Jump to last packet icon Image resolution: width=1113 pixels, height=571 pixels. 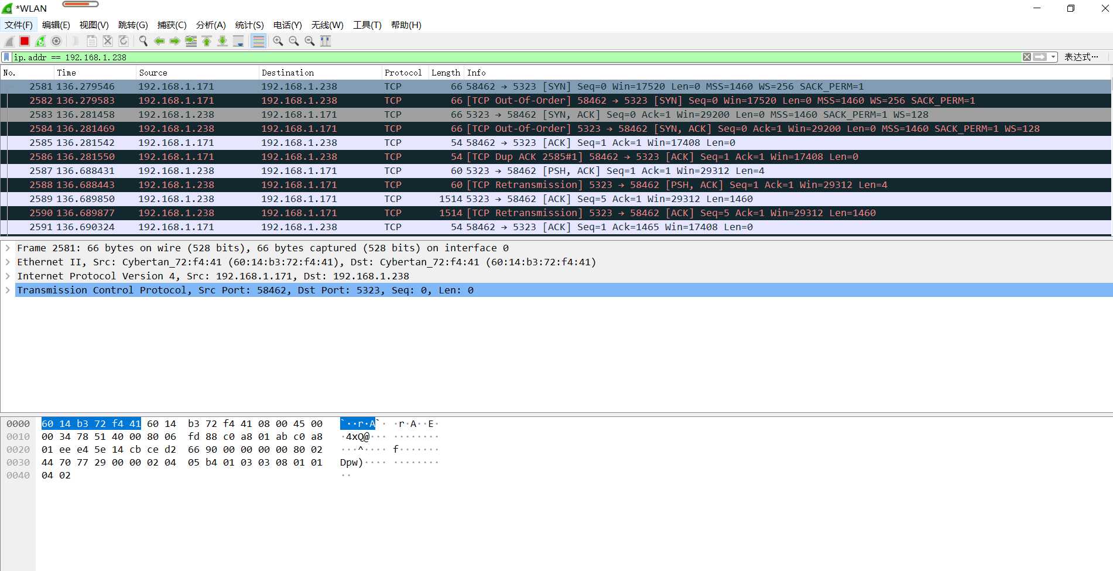222,41
